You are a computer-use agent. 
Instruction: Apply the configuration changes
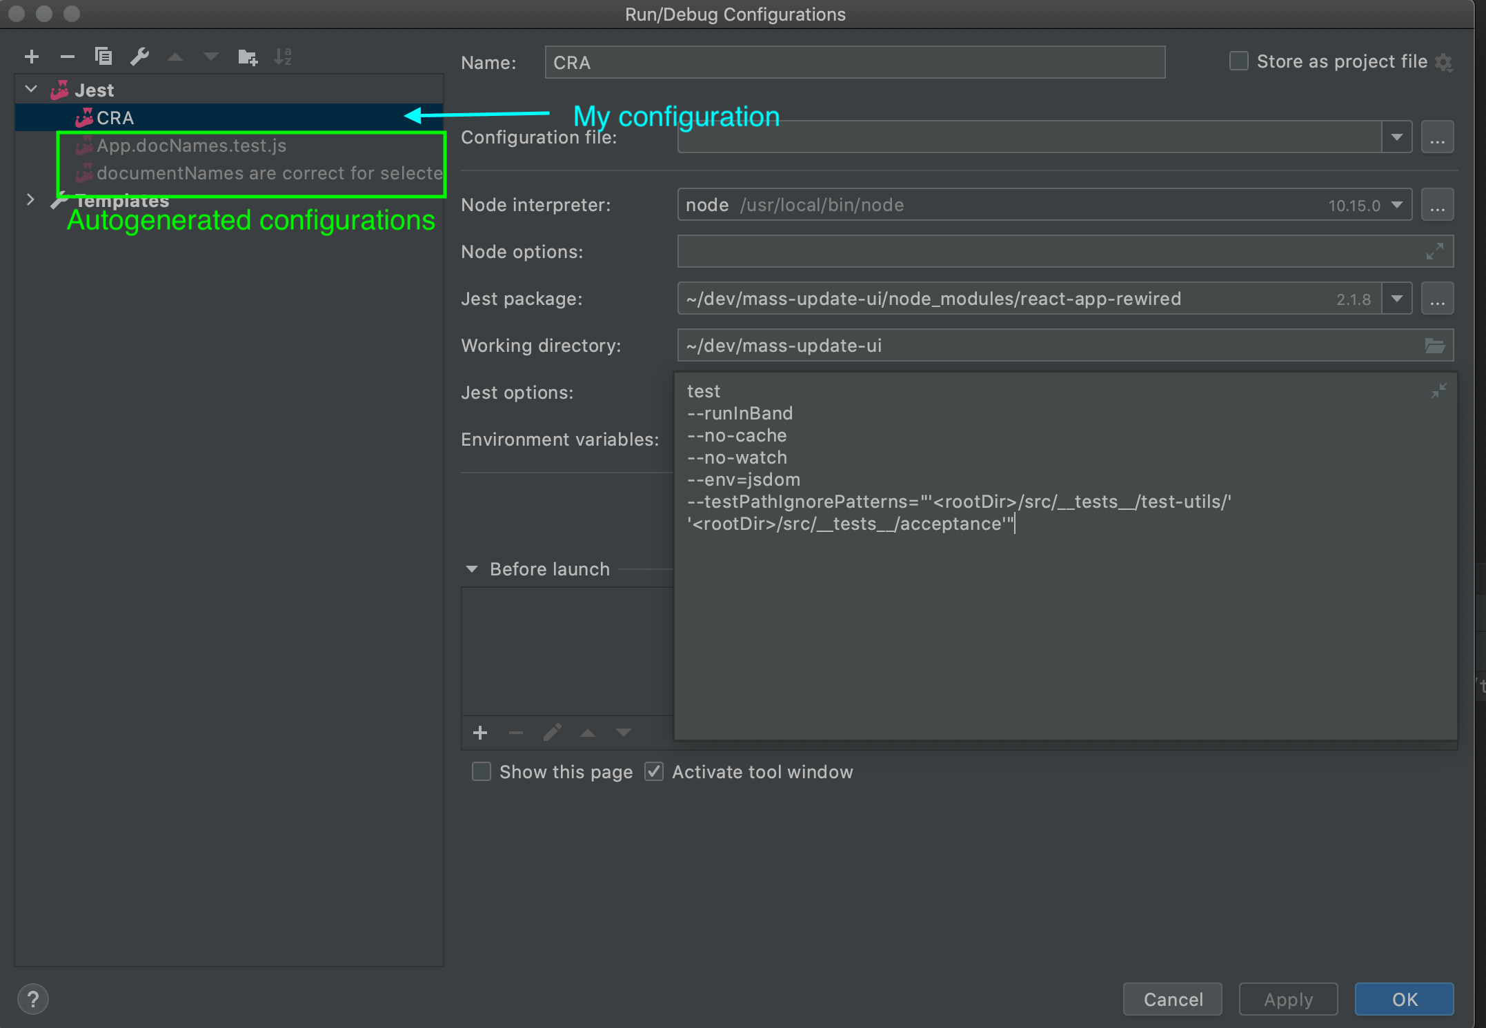coord(1287,998)
